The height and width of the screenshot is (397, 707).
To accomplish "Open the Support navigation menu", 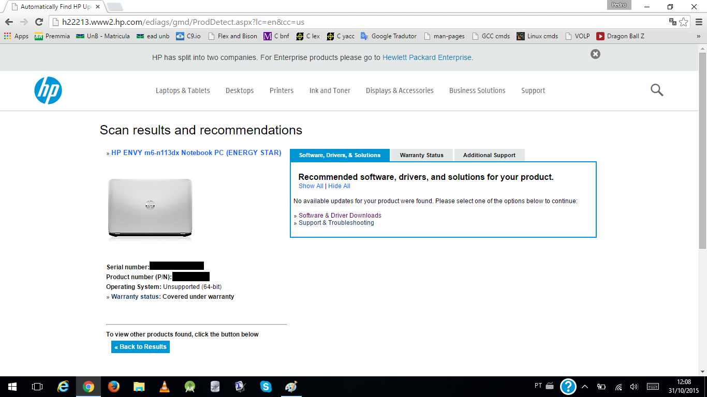I will 533,90.
